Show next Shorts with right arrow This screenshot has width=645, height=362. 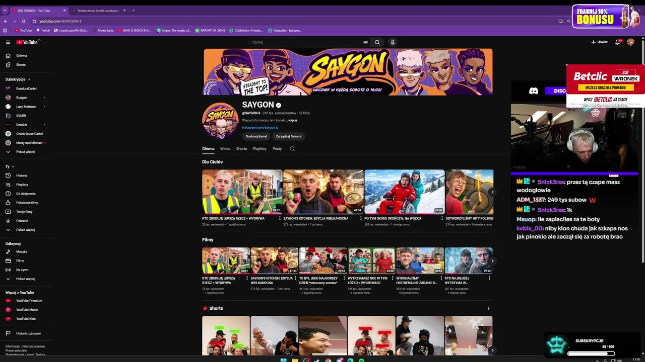[x=492, y=350]
